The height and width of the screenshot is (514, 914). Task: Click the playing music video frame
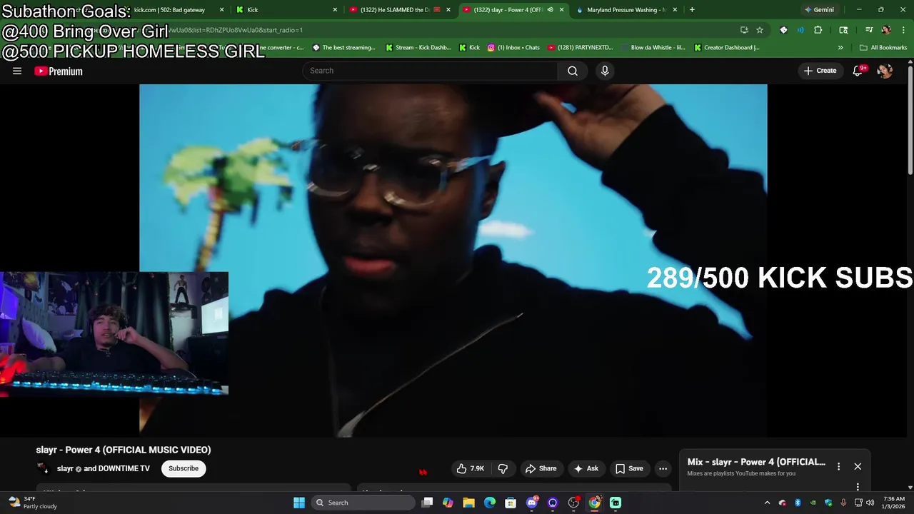tap(453, 260)
